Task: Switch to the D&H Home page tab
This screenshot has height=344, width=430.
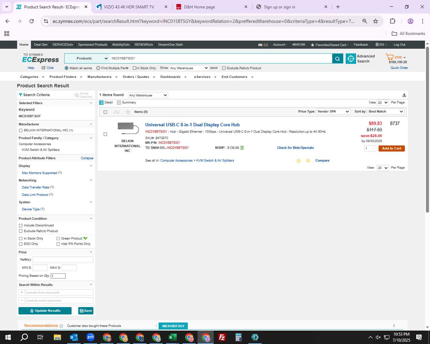Action: tap(212, 7)
